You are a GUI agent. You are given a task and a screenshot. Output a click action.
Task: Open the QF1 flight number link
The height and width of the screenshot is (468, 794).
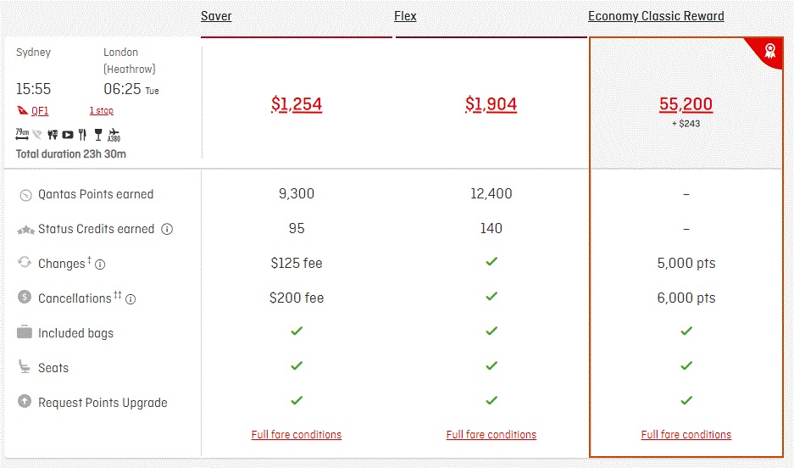(40, 111)
